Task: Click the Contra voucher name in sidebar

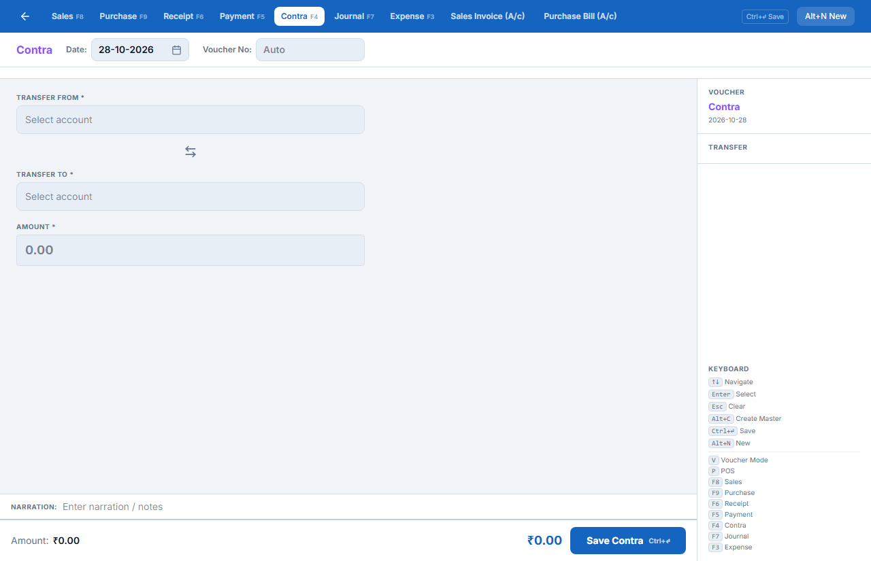Action: click(724, 107)
